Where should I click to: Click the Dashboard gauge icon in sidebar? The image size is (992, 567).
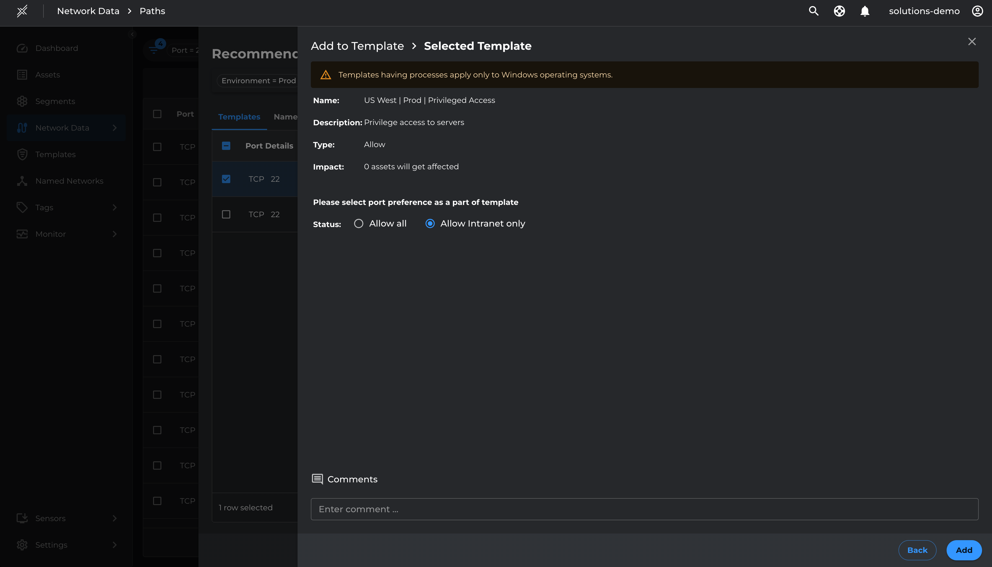coord(22,48)
